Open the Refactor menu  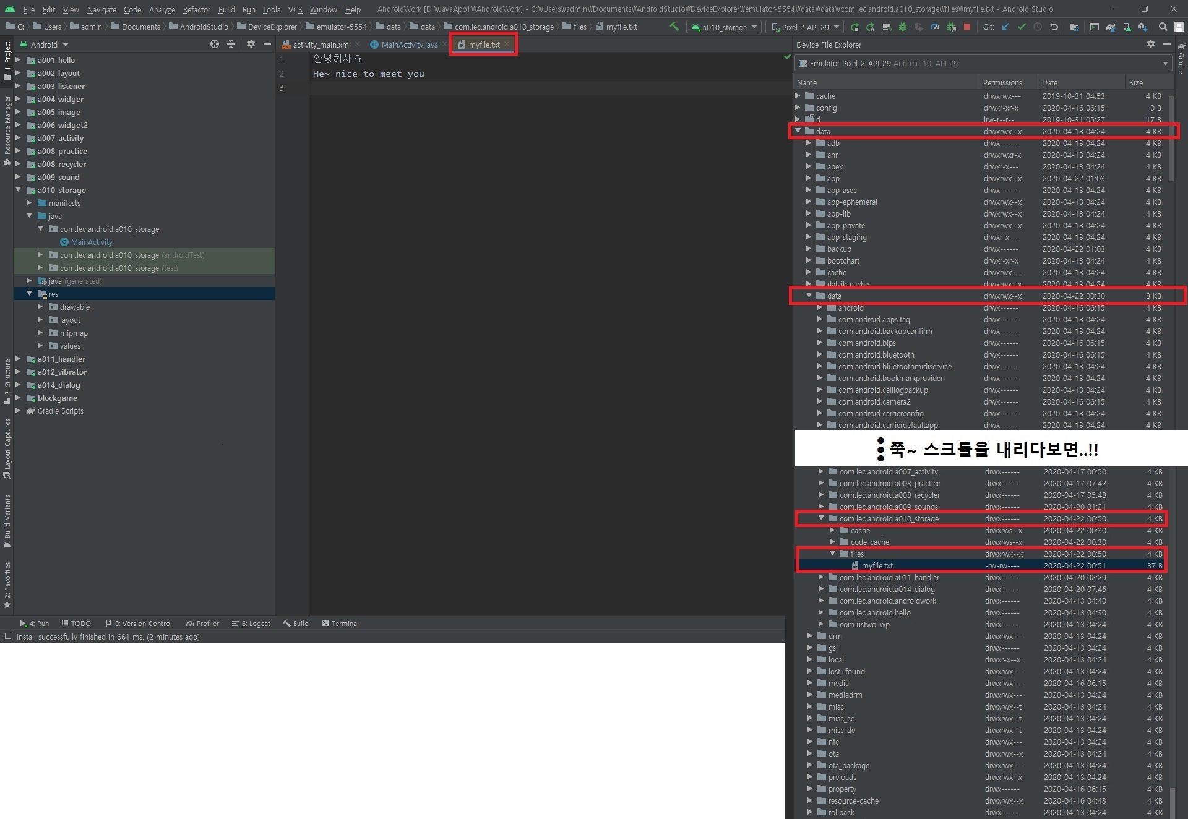(196, 9)
